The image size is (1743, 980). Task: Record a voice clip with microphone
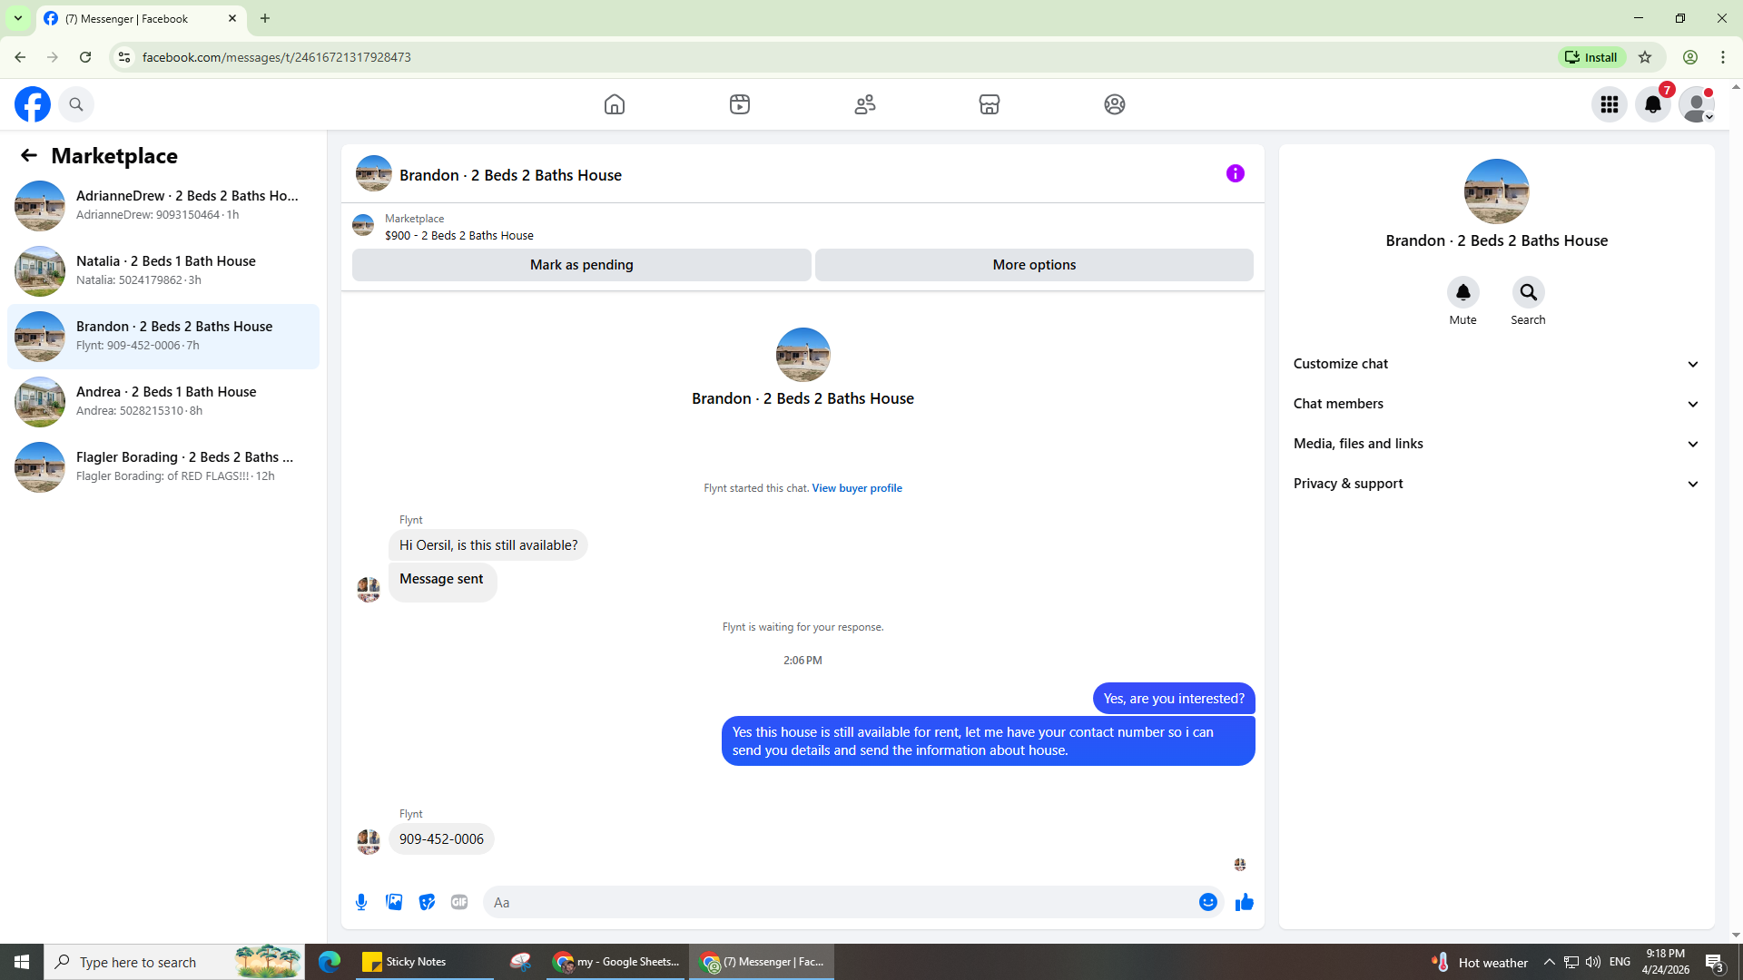[x=361, y=902]
